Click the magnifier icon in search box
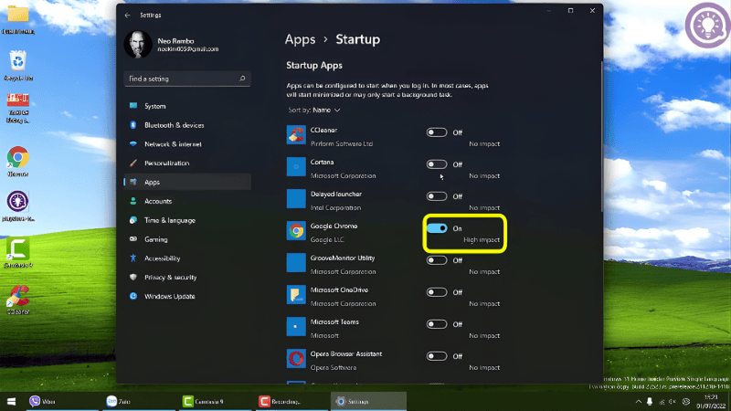The image size is (731, 411). tap(242, 79)
